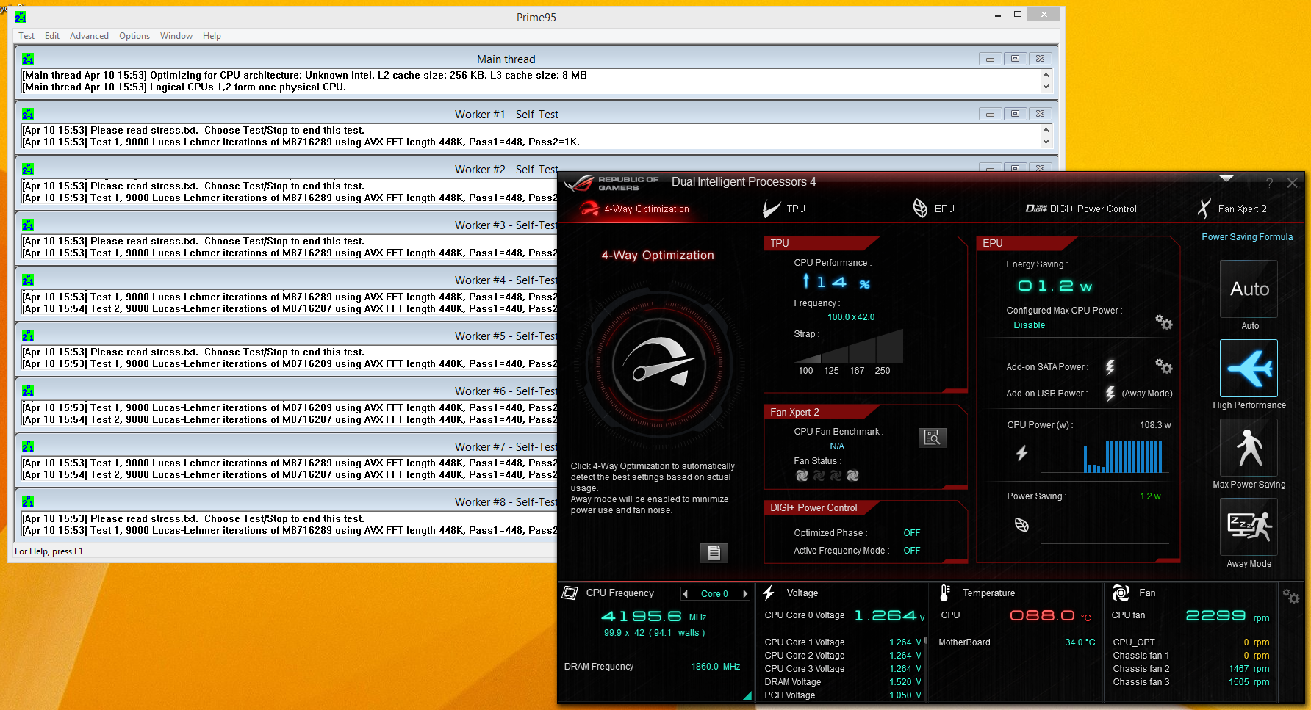Click the CPU Power lightning icon
Viewport: 1311px width, 710px height.
tap(1021, 454)
